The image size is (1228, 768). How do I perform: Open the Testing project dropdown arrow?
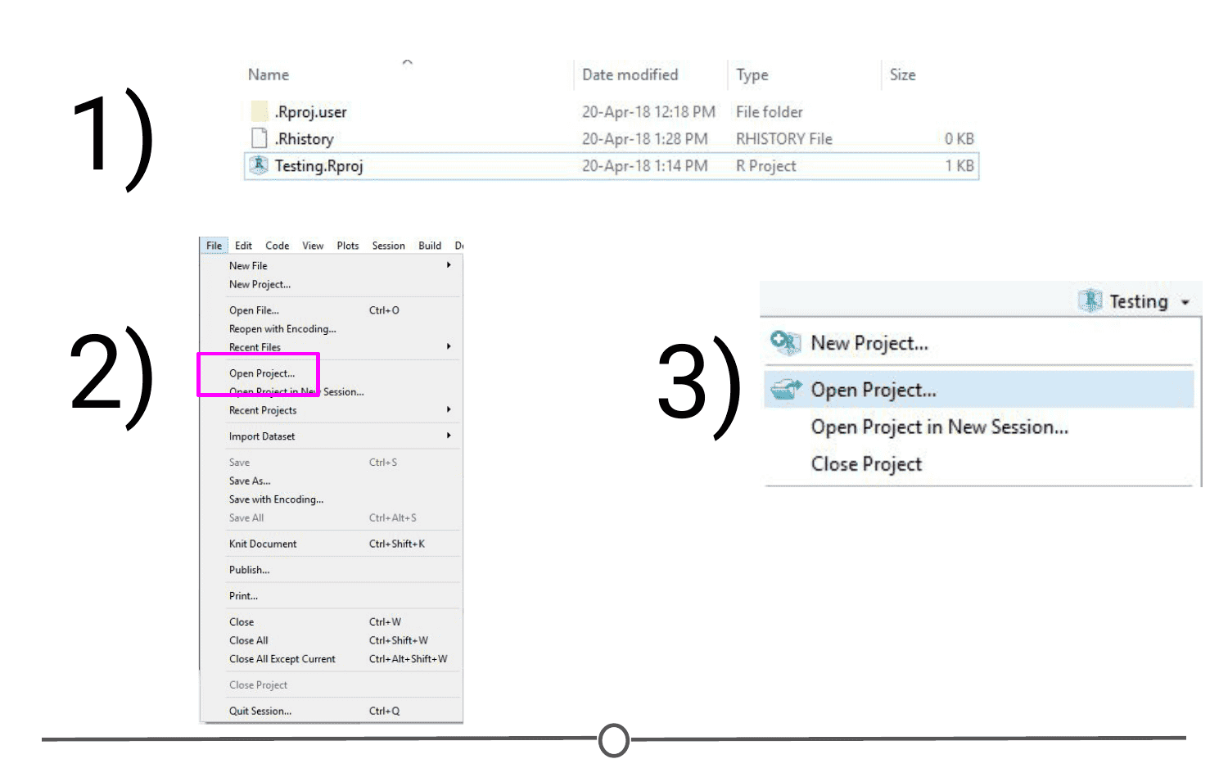coord(1185,302)
